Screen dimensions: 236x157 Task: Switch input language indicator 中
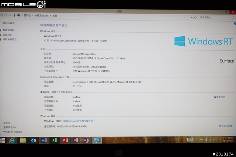pyautogui.click(x=219, y=140)
